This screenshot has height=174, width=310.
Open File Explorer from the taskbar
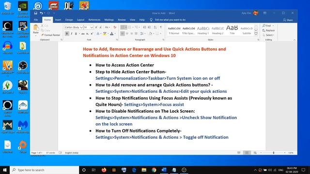pos(144,170)
